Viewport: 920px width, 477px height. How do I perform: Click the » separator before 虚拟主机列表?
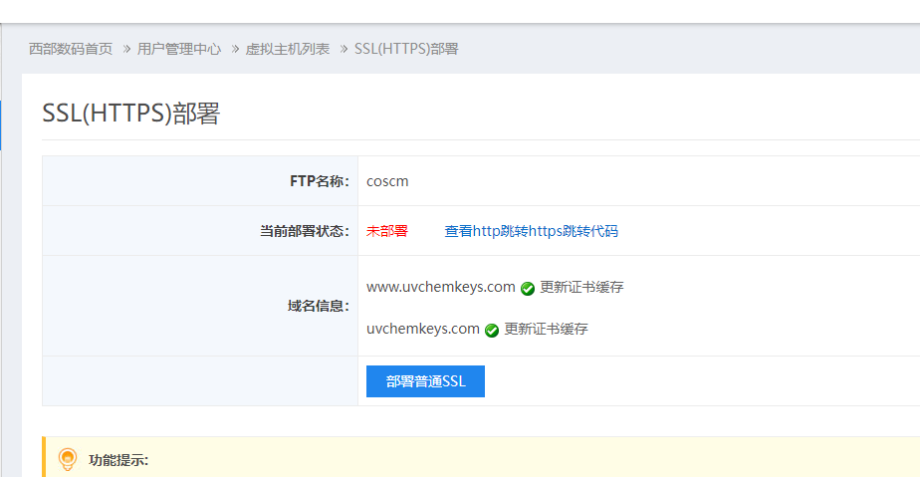pos(235,49)
